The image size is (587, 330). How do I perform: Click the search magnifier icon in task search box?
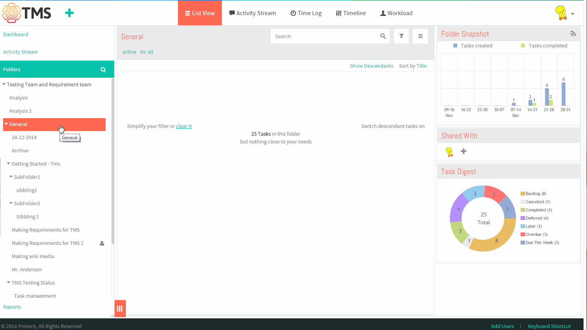pos(383,36)
